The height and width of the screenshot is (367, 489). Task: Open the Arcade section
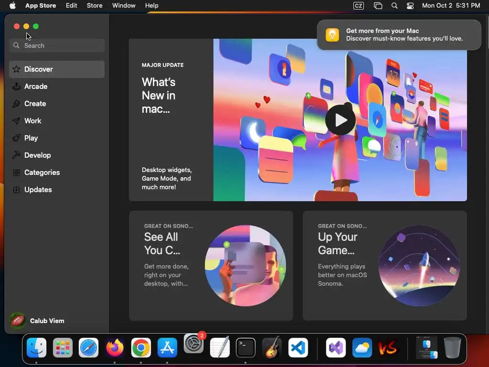pyautogui.click(x=57, y=86)
